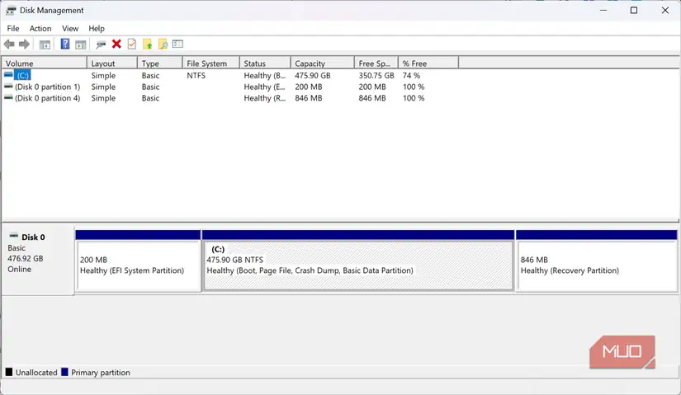681x395 pixels.
Task: Sort by the % Free column header
Action: point(428,63)
